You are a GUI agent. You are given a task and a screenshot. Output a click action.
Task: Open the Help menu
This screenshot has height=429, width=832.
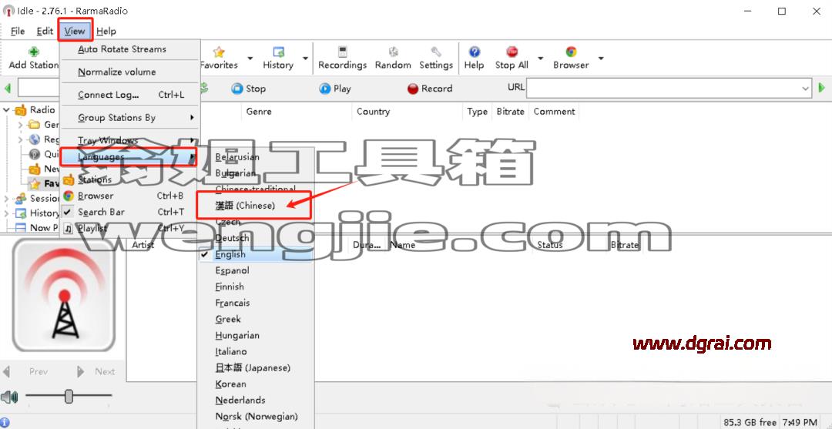(106, 32)
